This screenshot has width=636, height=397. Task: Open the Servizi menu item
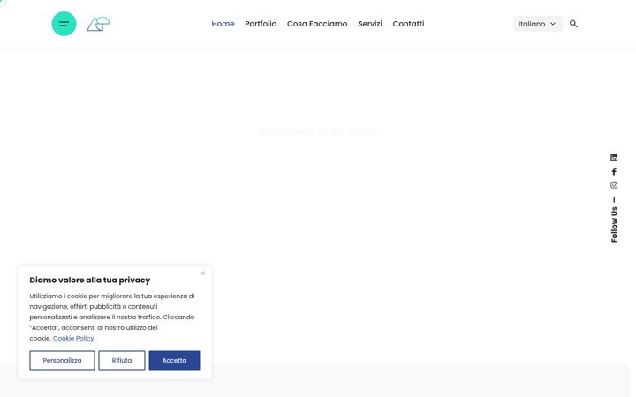pos(369,24)
